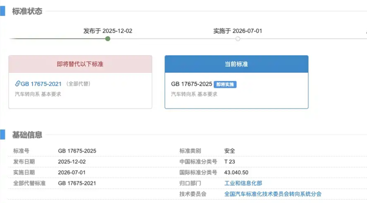This screenshot has width=367, height=203.
Task: Select the 当前标准 card header
Action: pos(236,64)
